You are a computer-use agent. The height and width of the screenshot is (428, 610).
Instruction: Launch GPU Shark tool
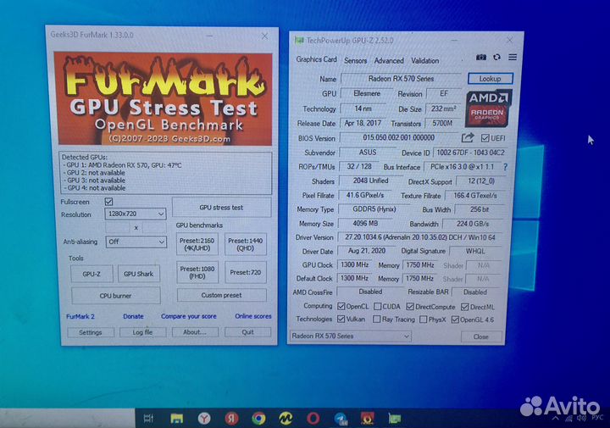[138, 274]
